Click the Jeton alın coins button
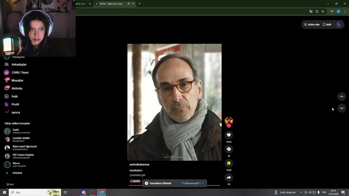 point(312,24)
